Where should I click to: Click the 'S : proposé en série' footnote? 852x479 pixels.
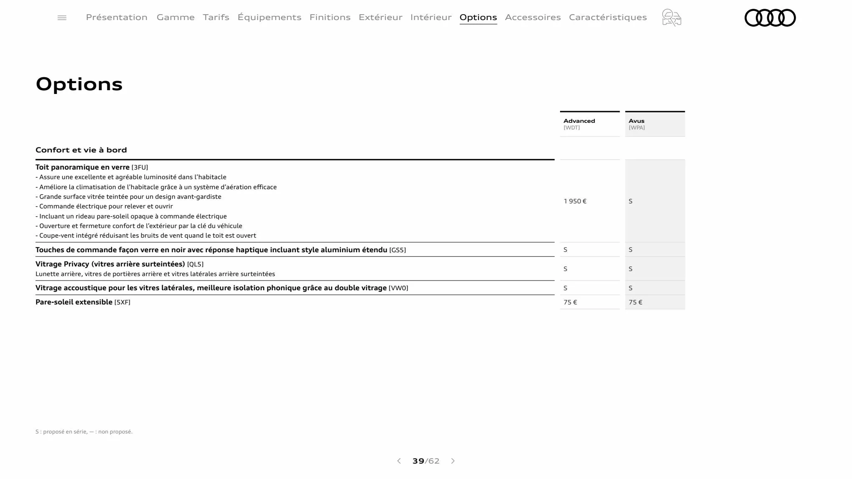[x=84, y=432]
